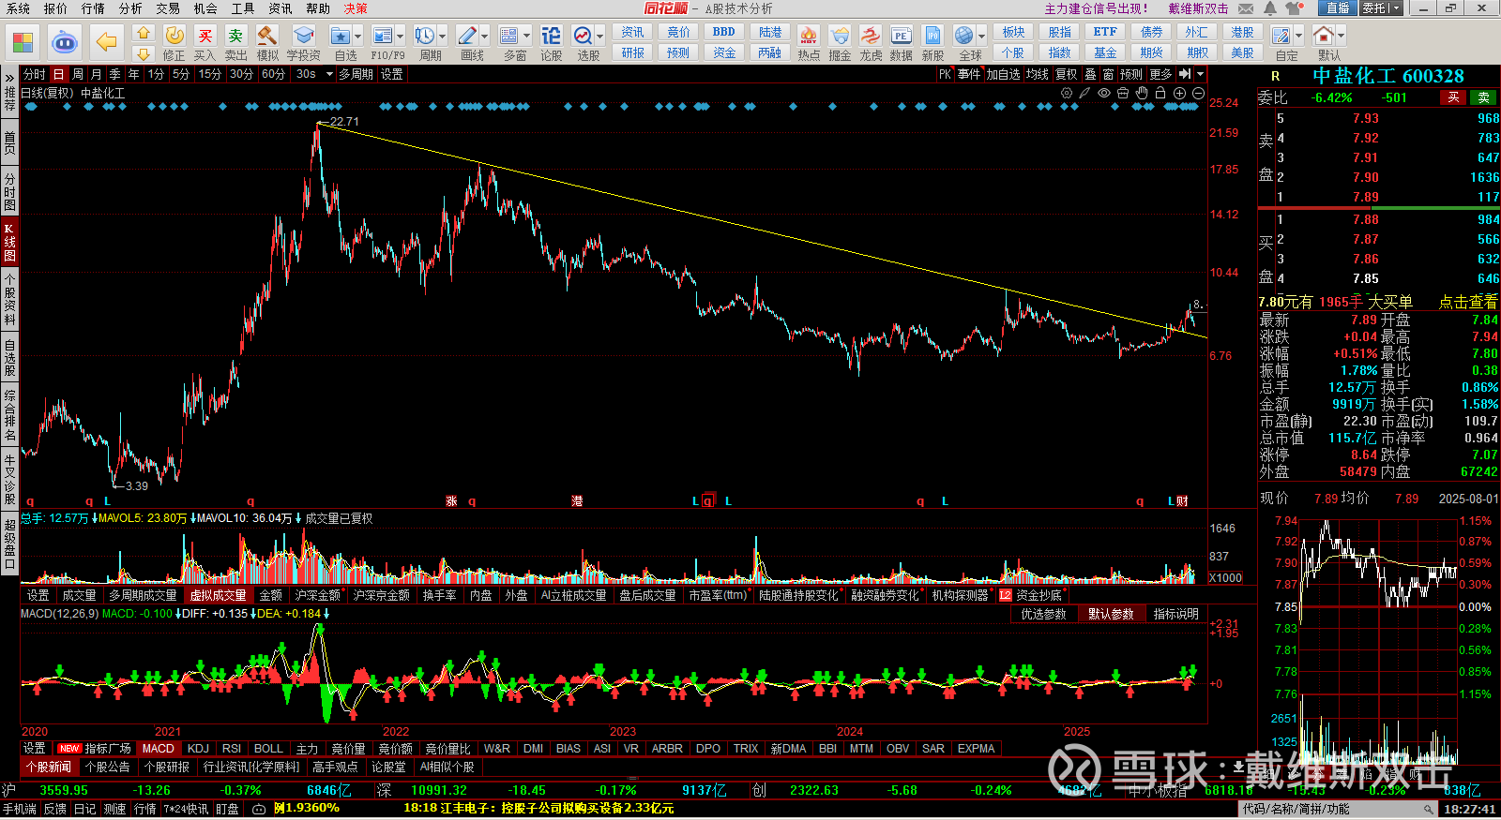Open the 龙虎 dragon icon

pos(871,36)
